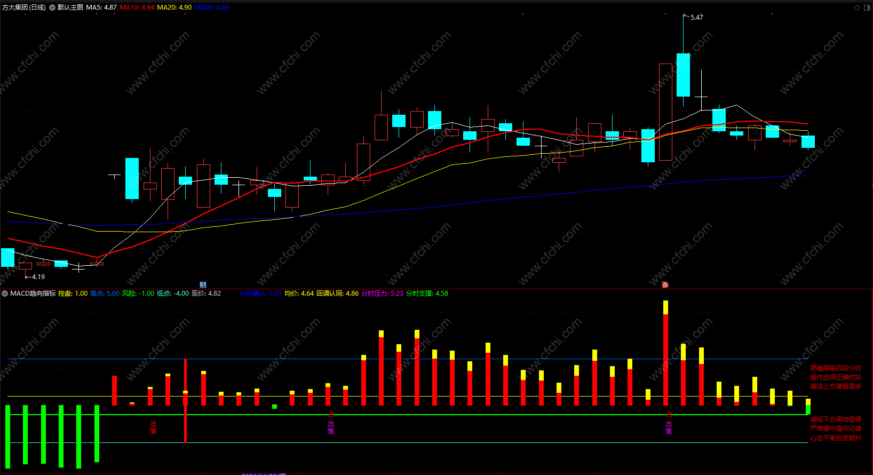This screenshot has height=475, width=873.
Task: Click the red 出笼 signal marker
Action: tap(153, 427)
